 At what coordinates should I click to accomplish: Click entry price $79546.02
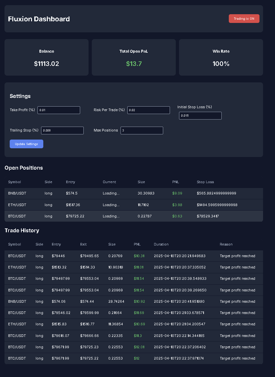click(61, 313)
